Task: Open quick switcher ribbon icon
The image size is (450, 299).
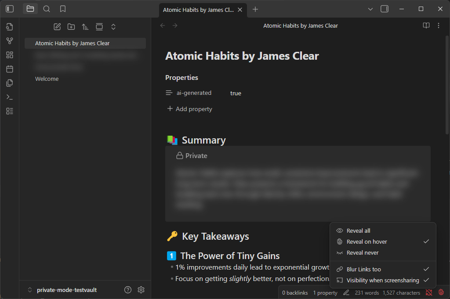Action: tap(10, 27)
